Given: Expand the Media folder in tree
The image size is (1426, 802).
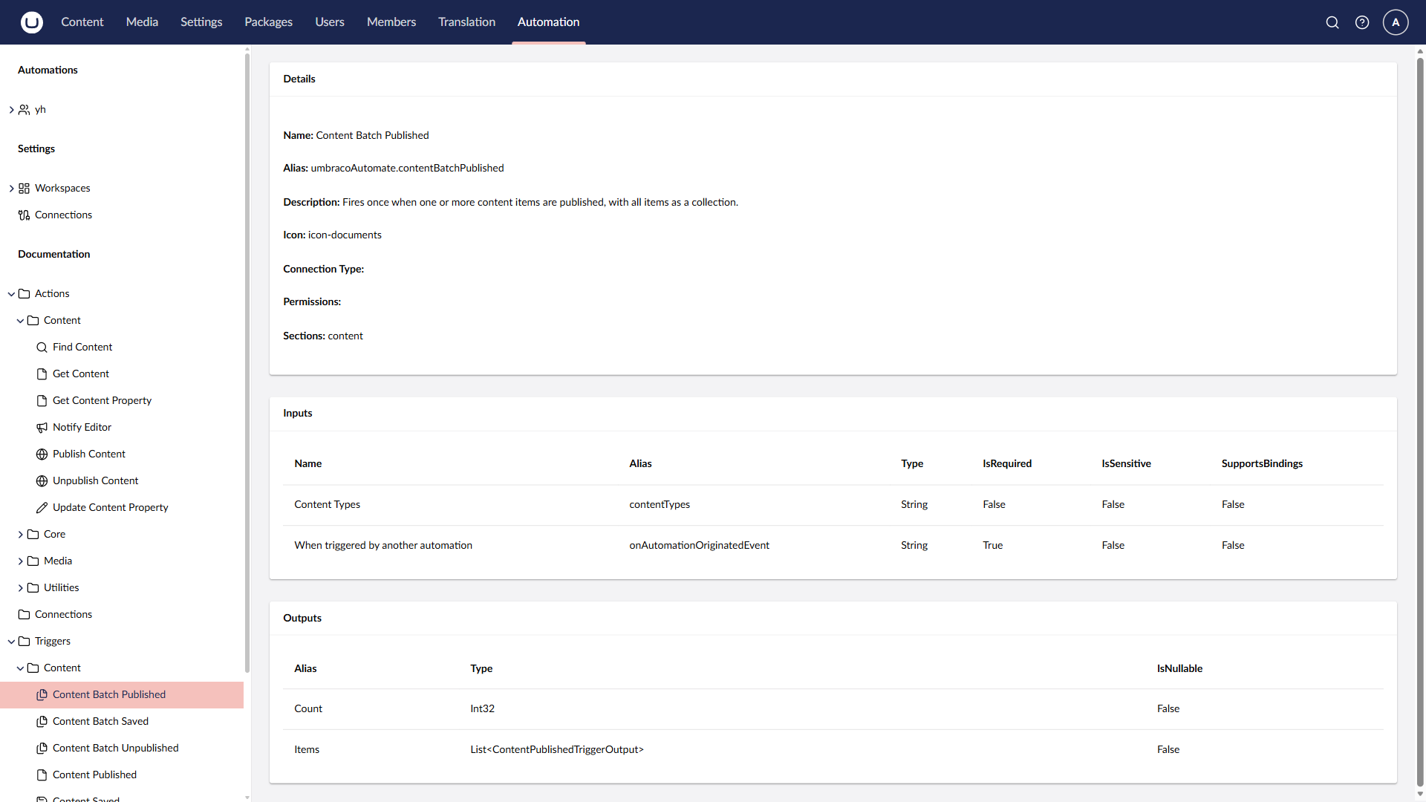Looking at the screenshot, I should click(x=20, y=561).
